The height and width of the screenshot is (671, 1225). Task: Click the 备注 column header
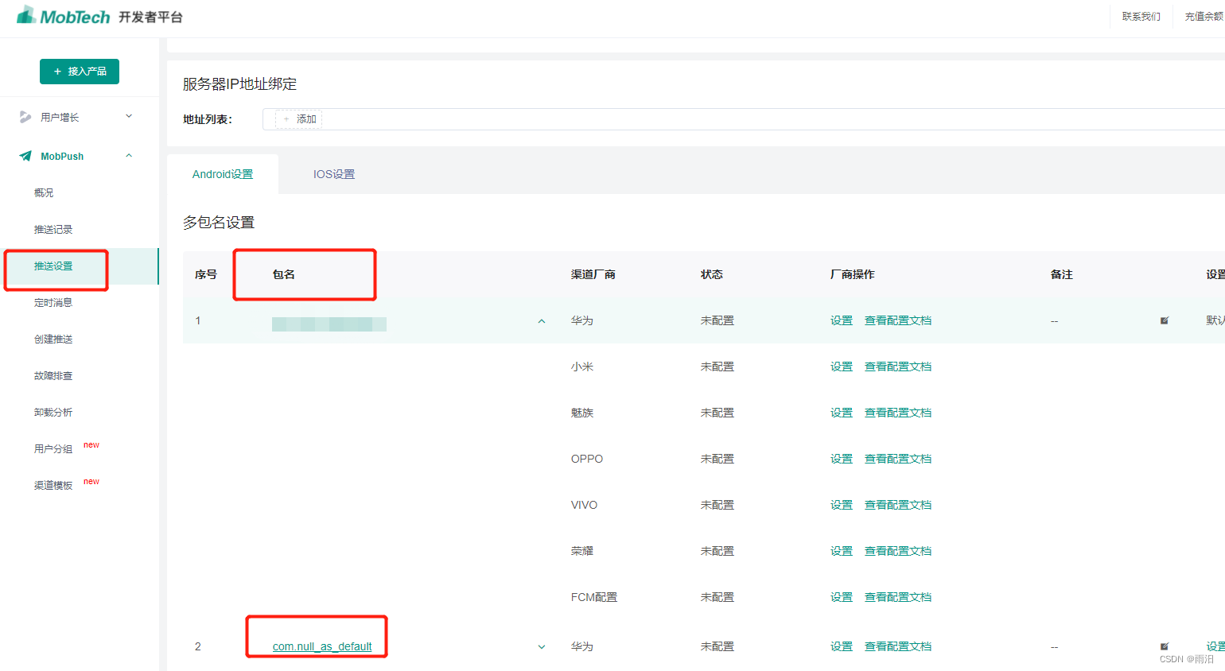tap(1062, 274)
